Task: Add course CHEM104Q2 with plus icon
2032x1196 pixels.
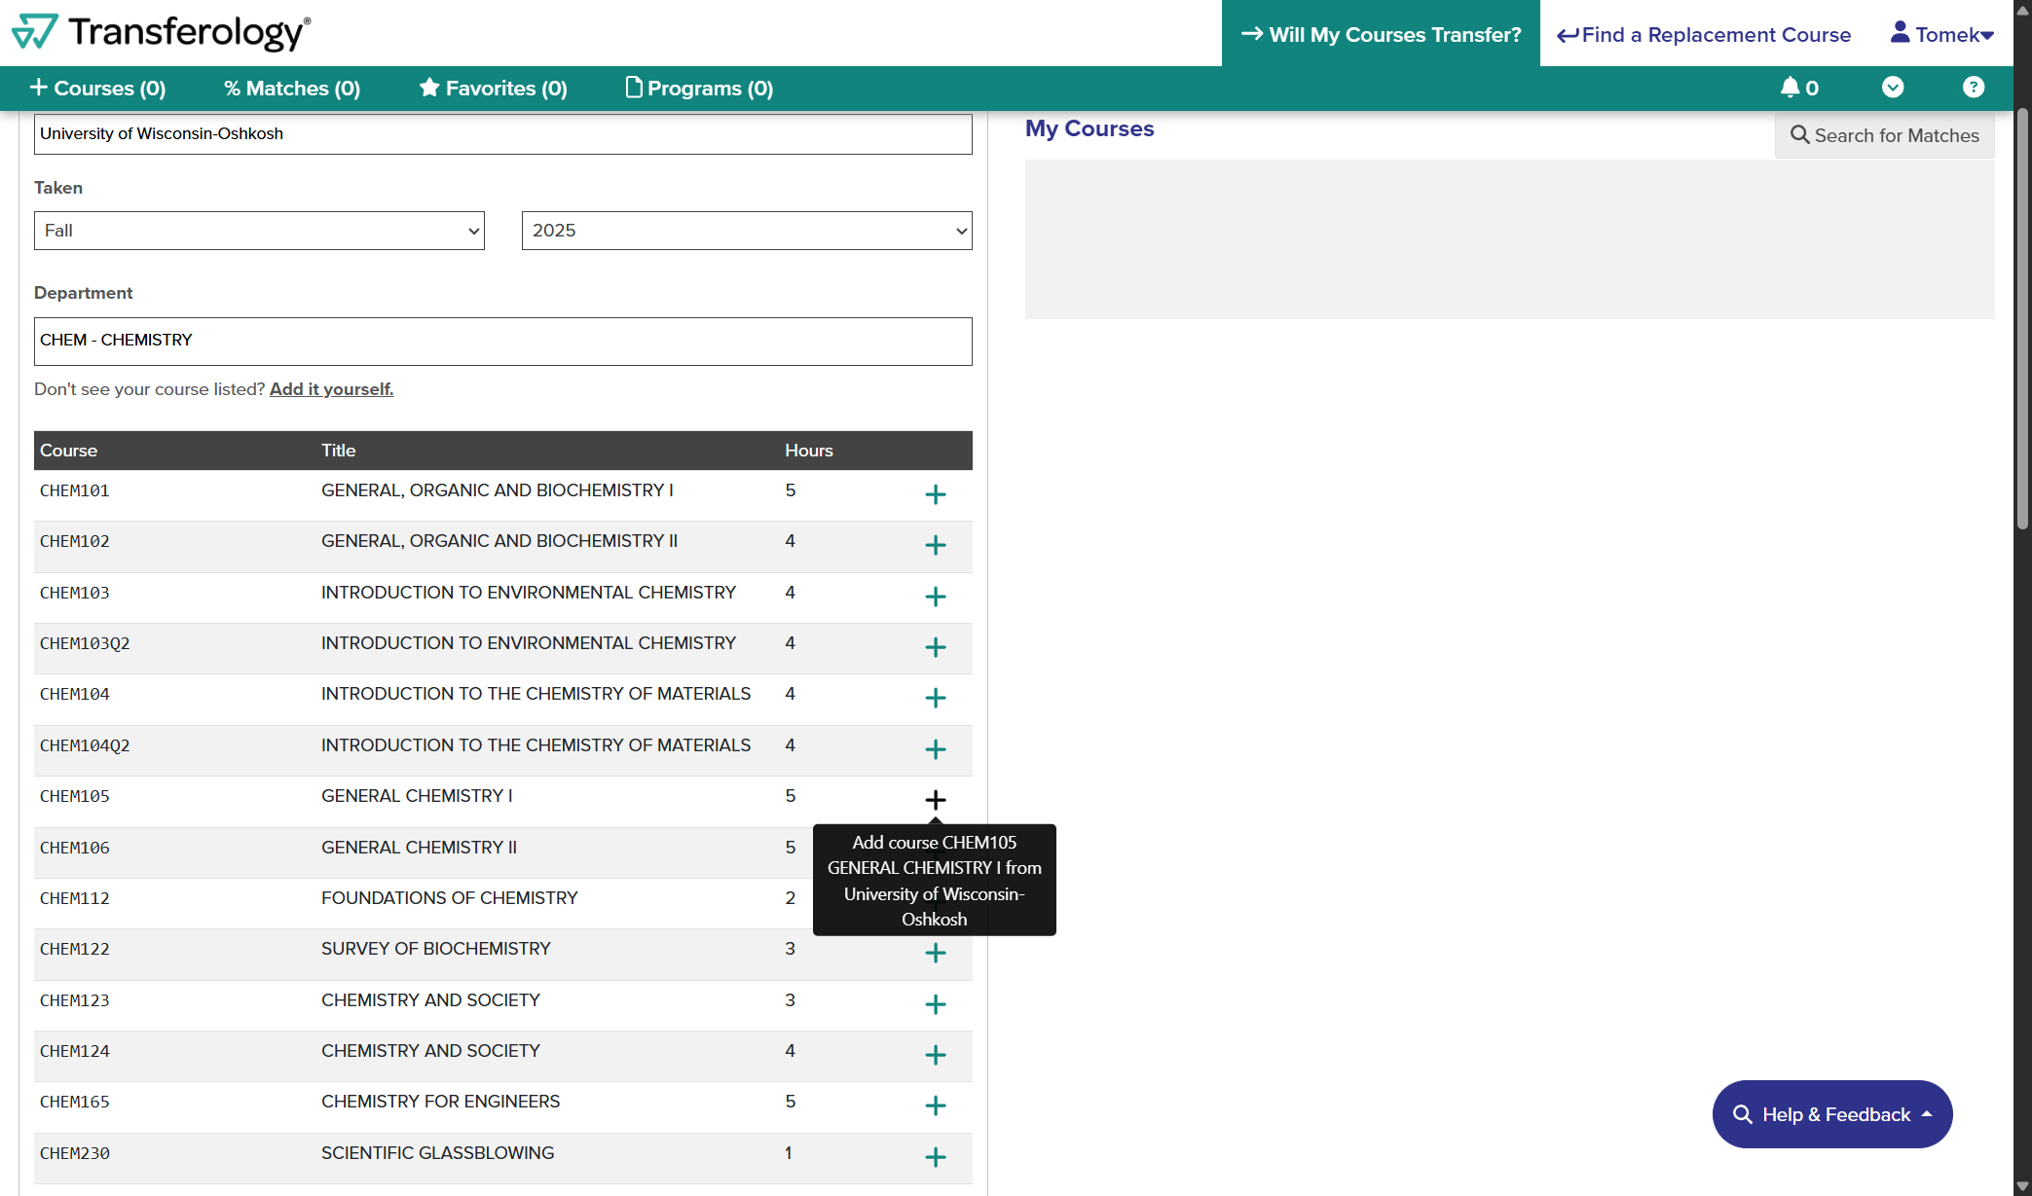Action: click(935, 749)
